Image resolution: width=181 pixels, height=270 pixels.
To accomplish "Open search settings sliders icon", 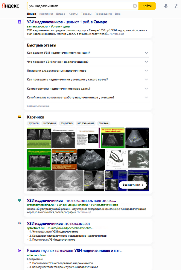I will coord(176,6).
